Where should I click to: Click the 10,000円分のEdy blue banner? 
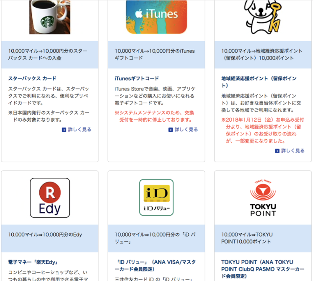[50, 238]
